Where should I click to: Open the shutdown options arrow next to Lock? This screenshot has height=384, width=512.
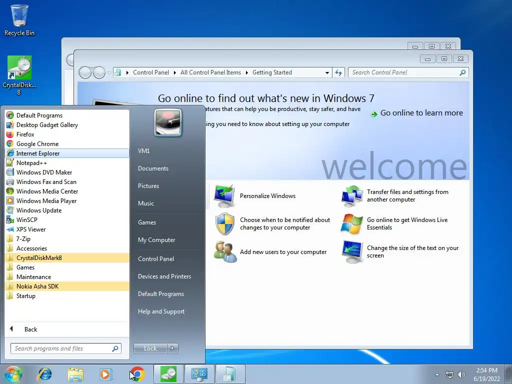172,348
